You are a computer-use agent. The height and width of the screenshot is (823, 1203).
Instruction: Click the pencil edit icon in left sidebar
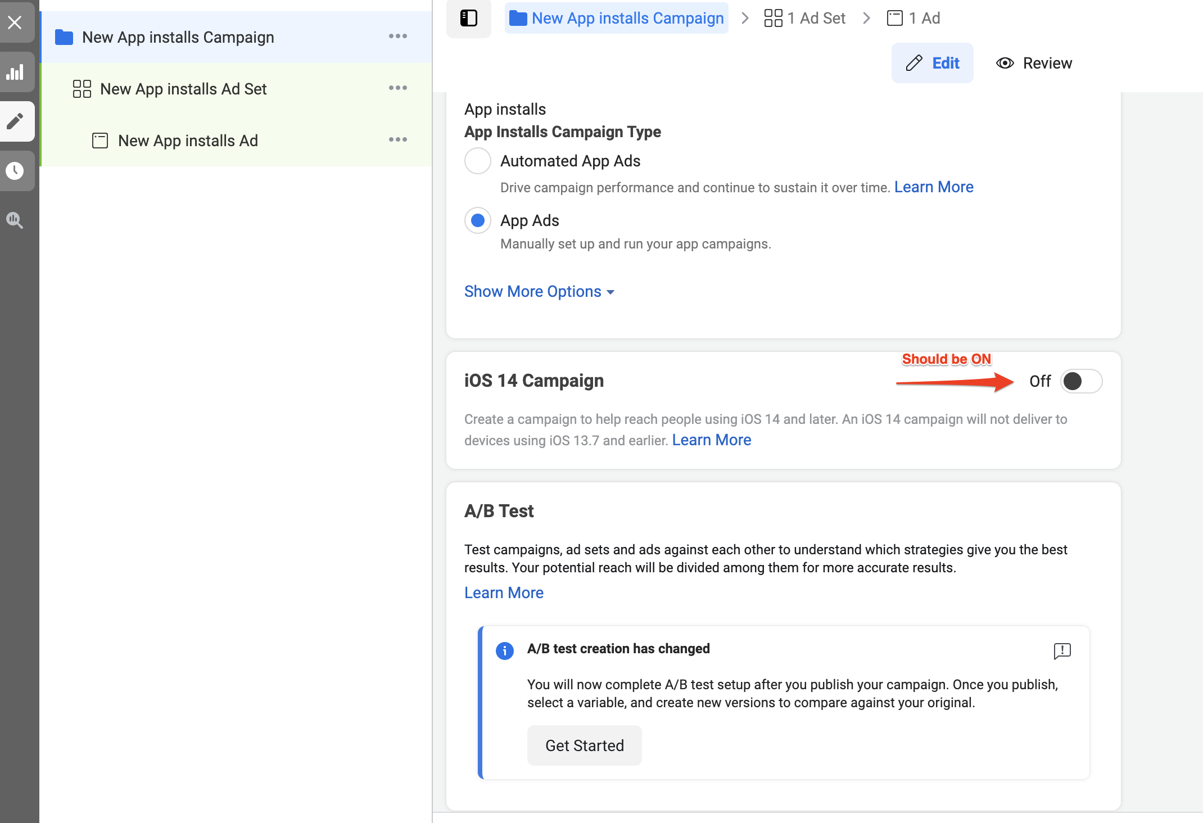coord(15,121)
